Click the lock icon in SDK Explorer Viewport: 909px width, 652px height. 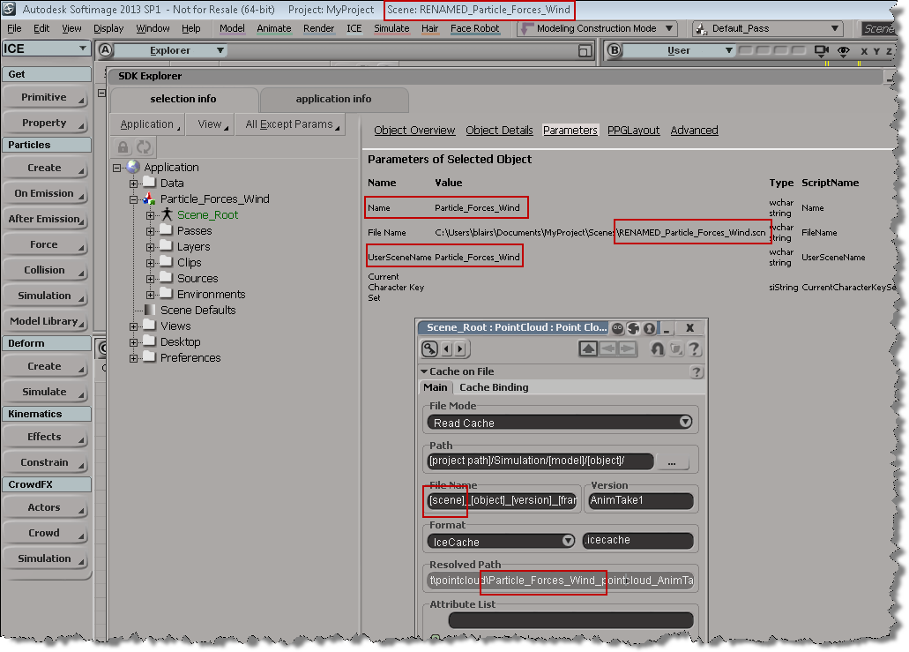(123, 147)
